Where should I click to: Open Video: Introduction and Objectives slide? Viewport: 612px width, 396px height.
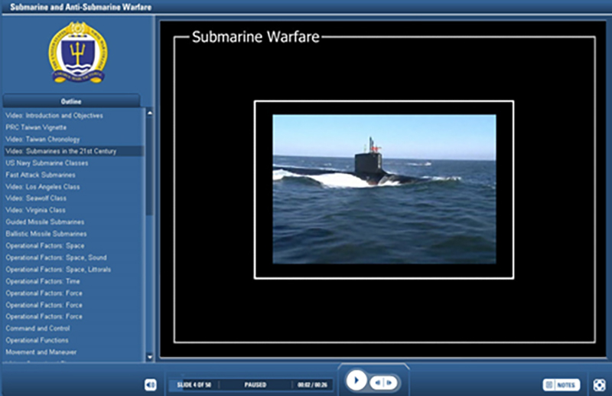point(54,116)
